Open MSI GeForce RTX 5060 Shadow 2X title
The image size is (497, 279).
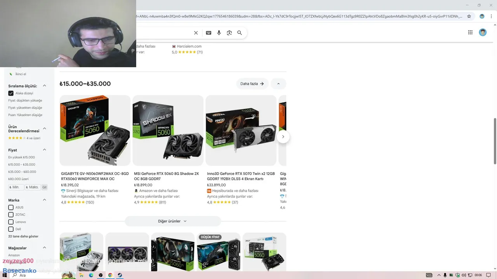tap(166, 176)
